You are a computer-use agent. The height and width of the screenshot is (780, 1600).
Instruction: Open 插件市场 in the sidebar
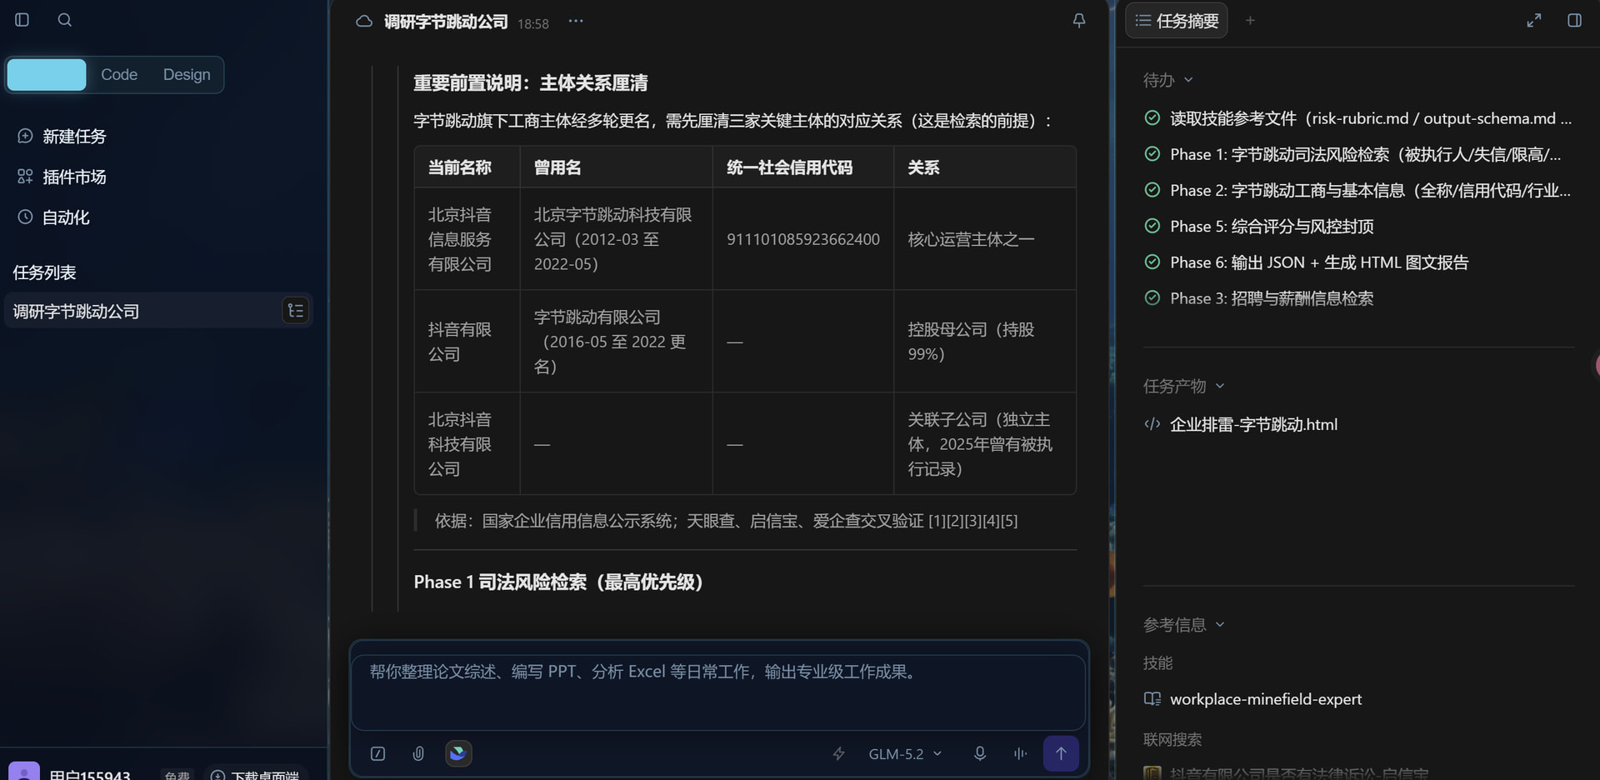pos(74,177)
